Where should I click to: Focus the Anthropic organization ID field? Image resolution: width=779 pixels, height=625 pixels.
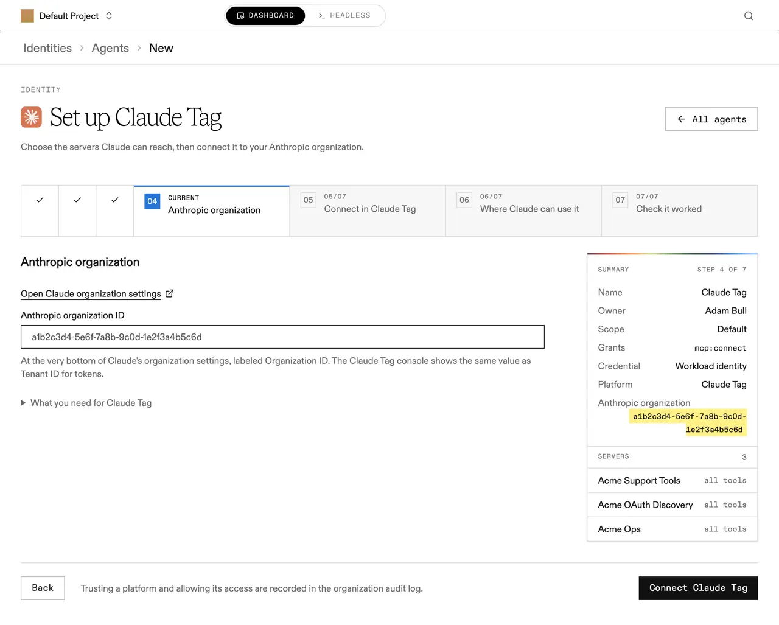coord(282,337)
